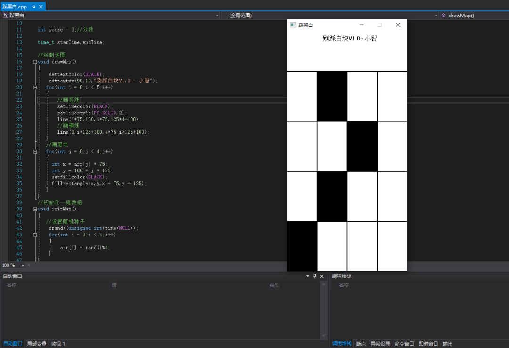Click the code line "int score = 0;//分数"

tap(65, 30)
